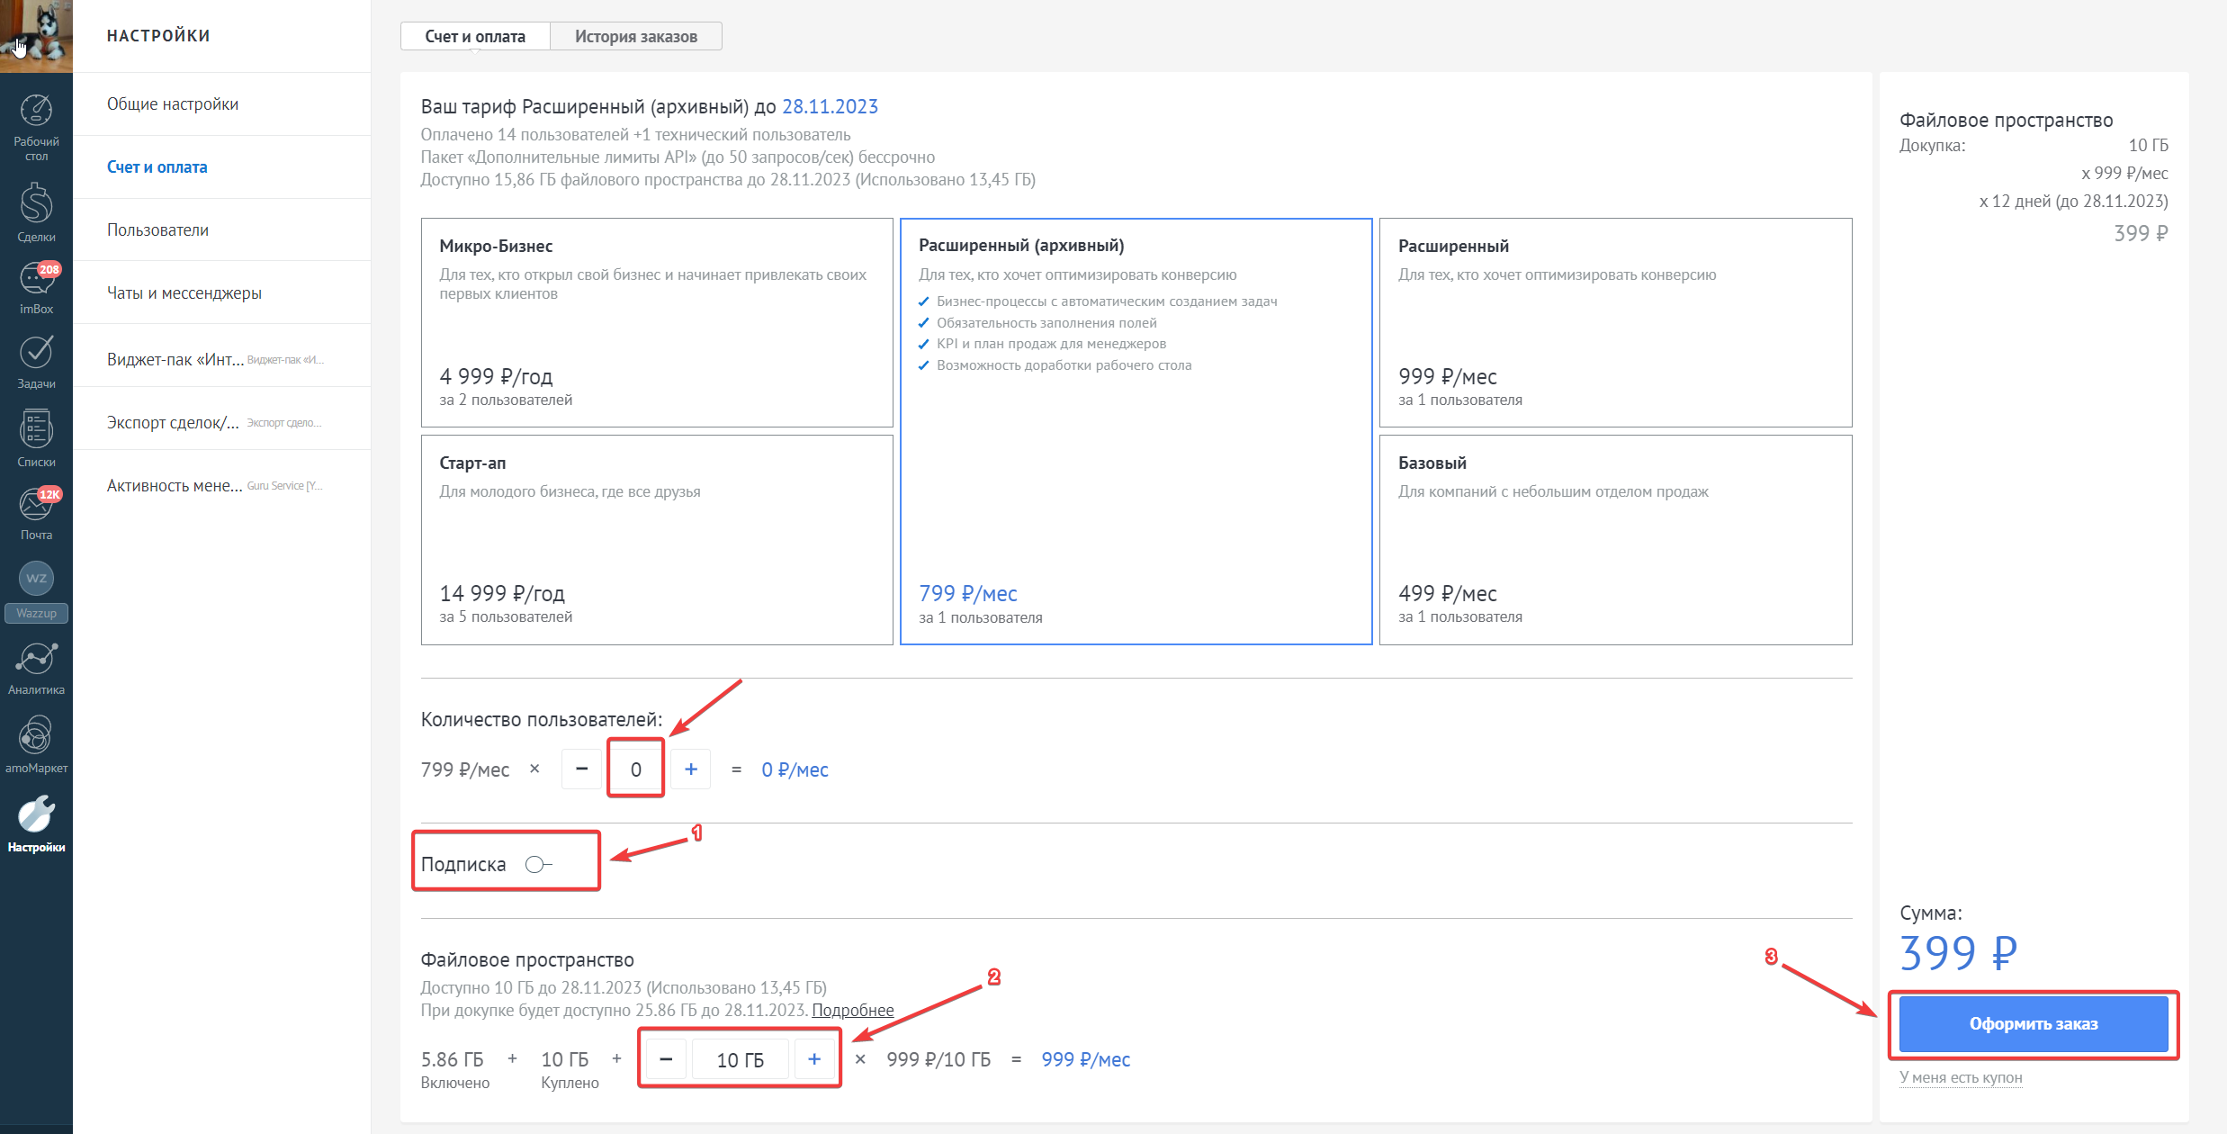Open the Сделки section in sidebar
The height and width of the screenshot is (1134, 2227).
pyautogui.click(x=36, y=212)
